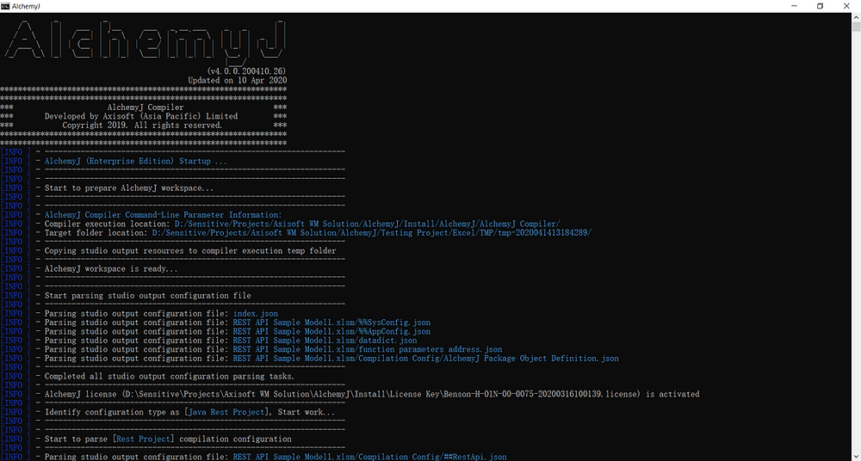861x461 pixels.
Task: Close the AlchemyJ console window
Action: point(846,6)
